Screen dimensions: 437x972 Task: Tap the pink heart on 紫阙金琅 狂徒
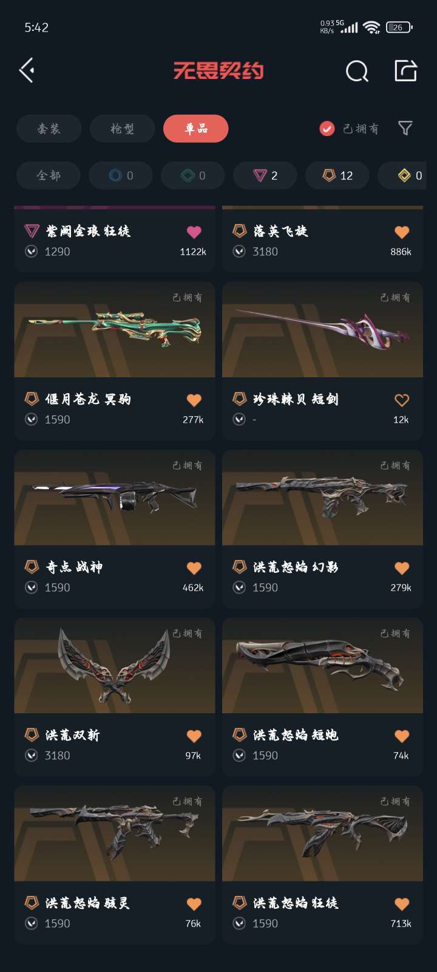[x=194, y=231]
